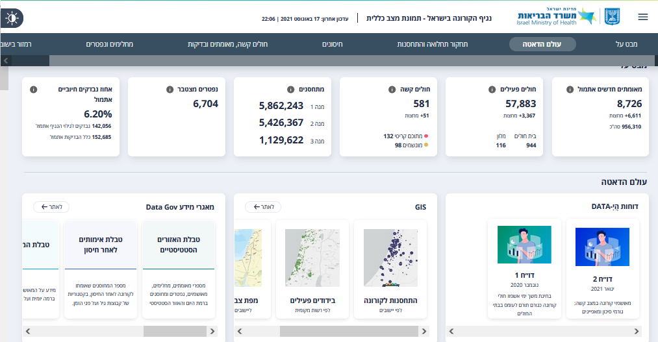Click Data Gov carousel left arrow
This screenshot has height=342, width=658.
point(28,331)
